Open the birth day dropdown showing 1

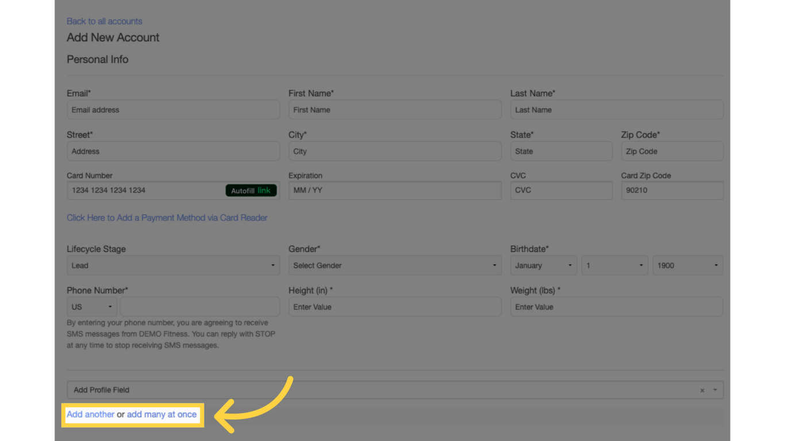click(614, 265)
